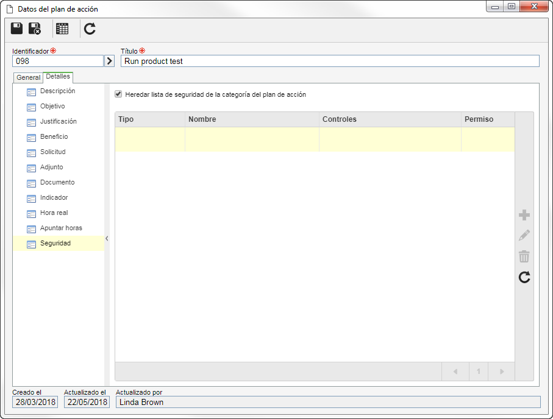The width and height of the screenshot is (553, 419).
Task: Click the Actualizado el date field
Action: pyautogui.click(x=87, y=402)
